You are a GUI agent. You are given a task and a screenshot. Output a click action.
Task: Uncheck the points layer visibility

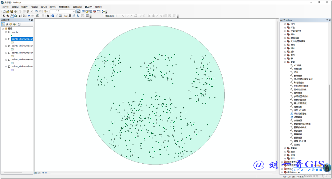9,32
